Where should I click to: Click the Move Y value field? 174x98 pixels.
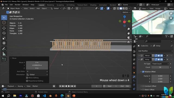tap(37, 65)
